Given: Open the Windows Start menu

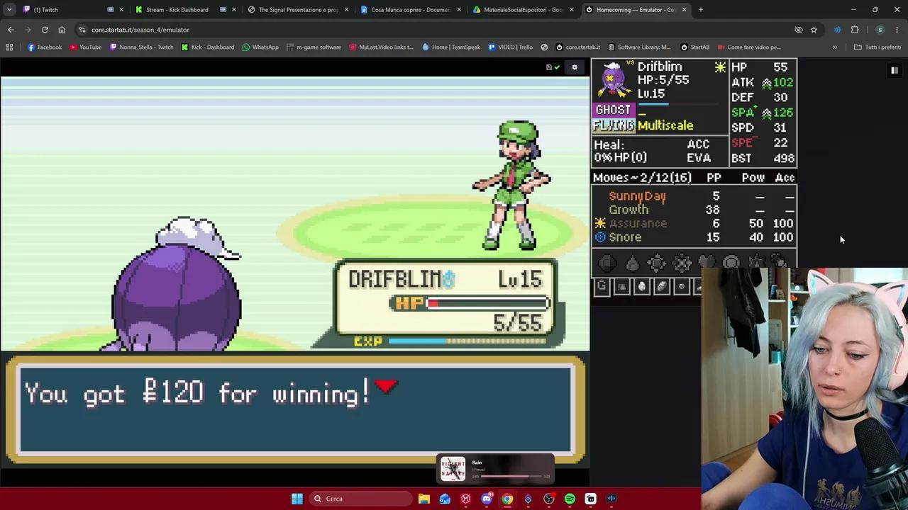Looking at the screenshot, I should tap(297, 499).
